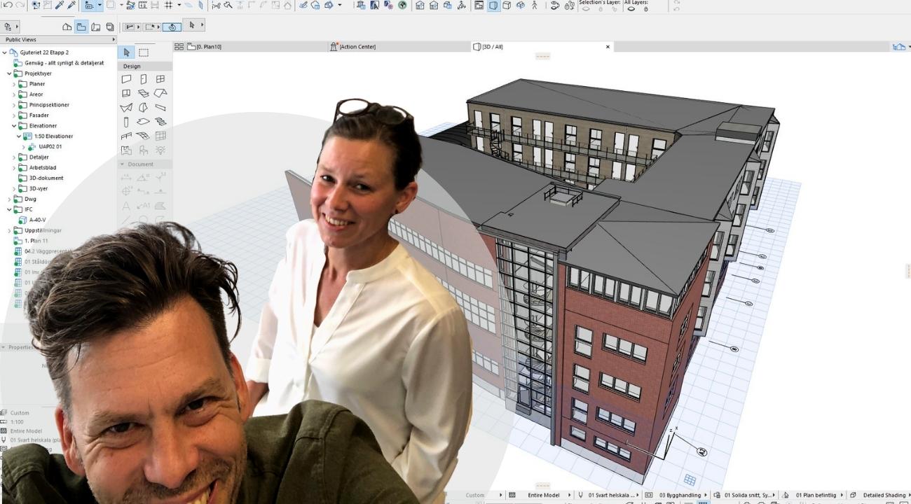Select the Door tool

(143, 79)
